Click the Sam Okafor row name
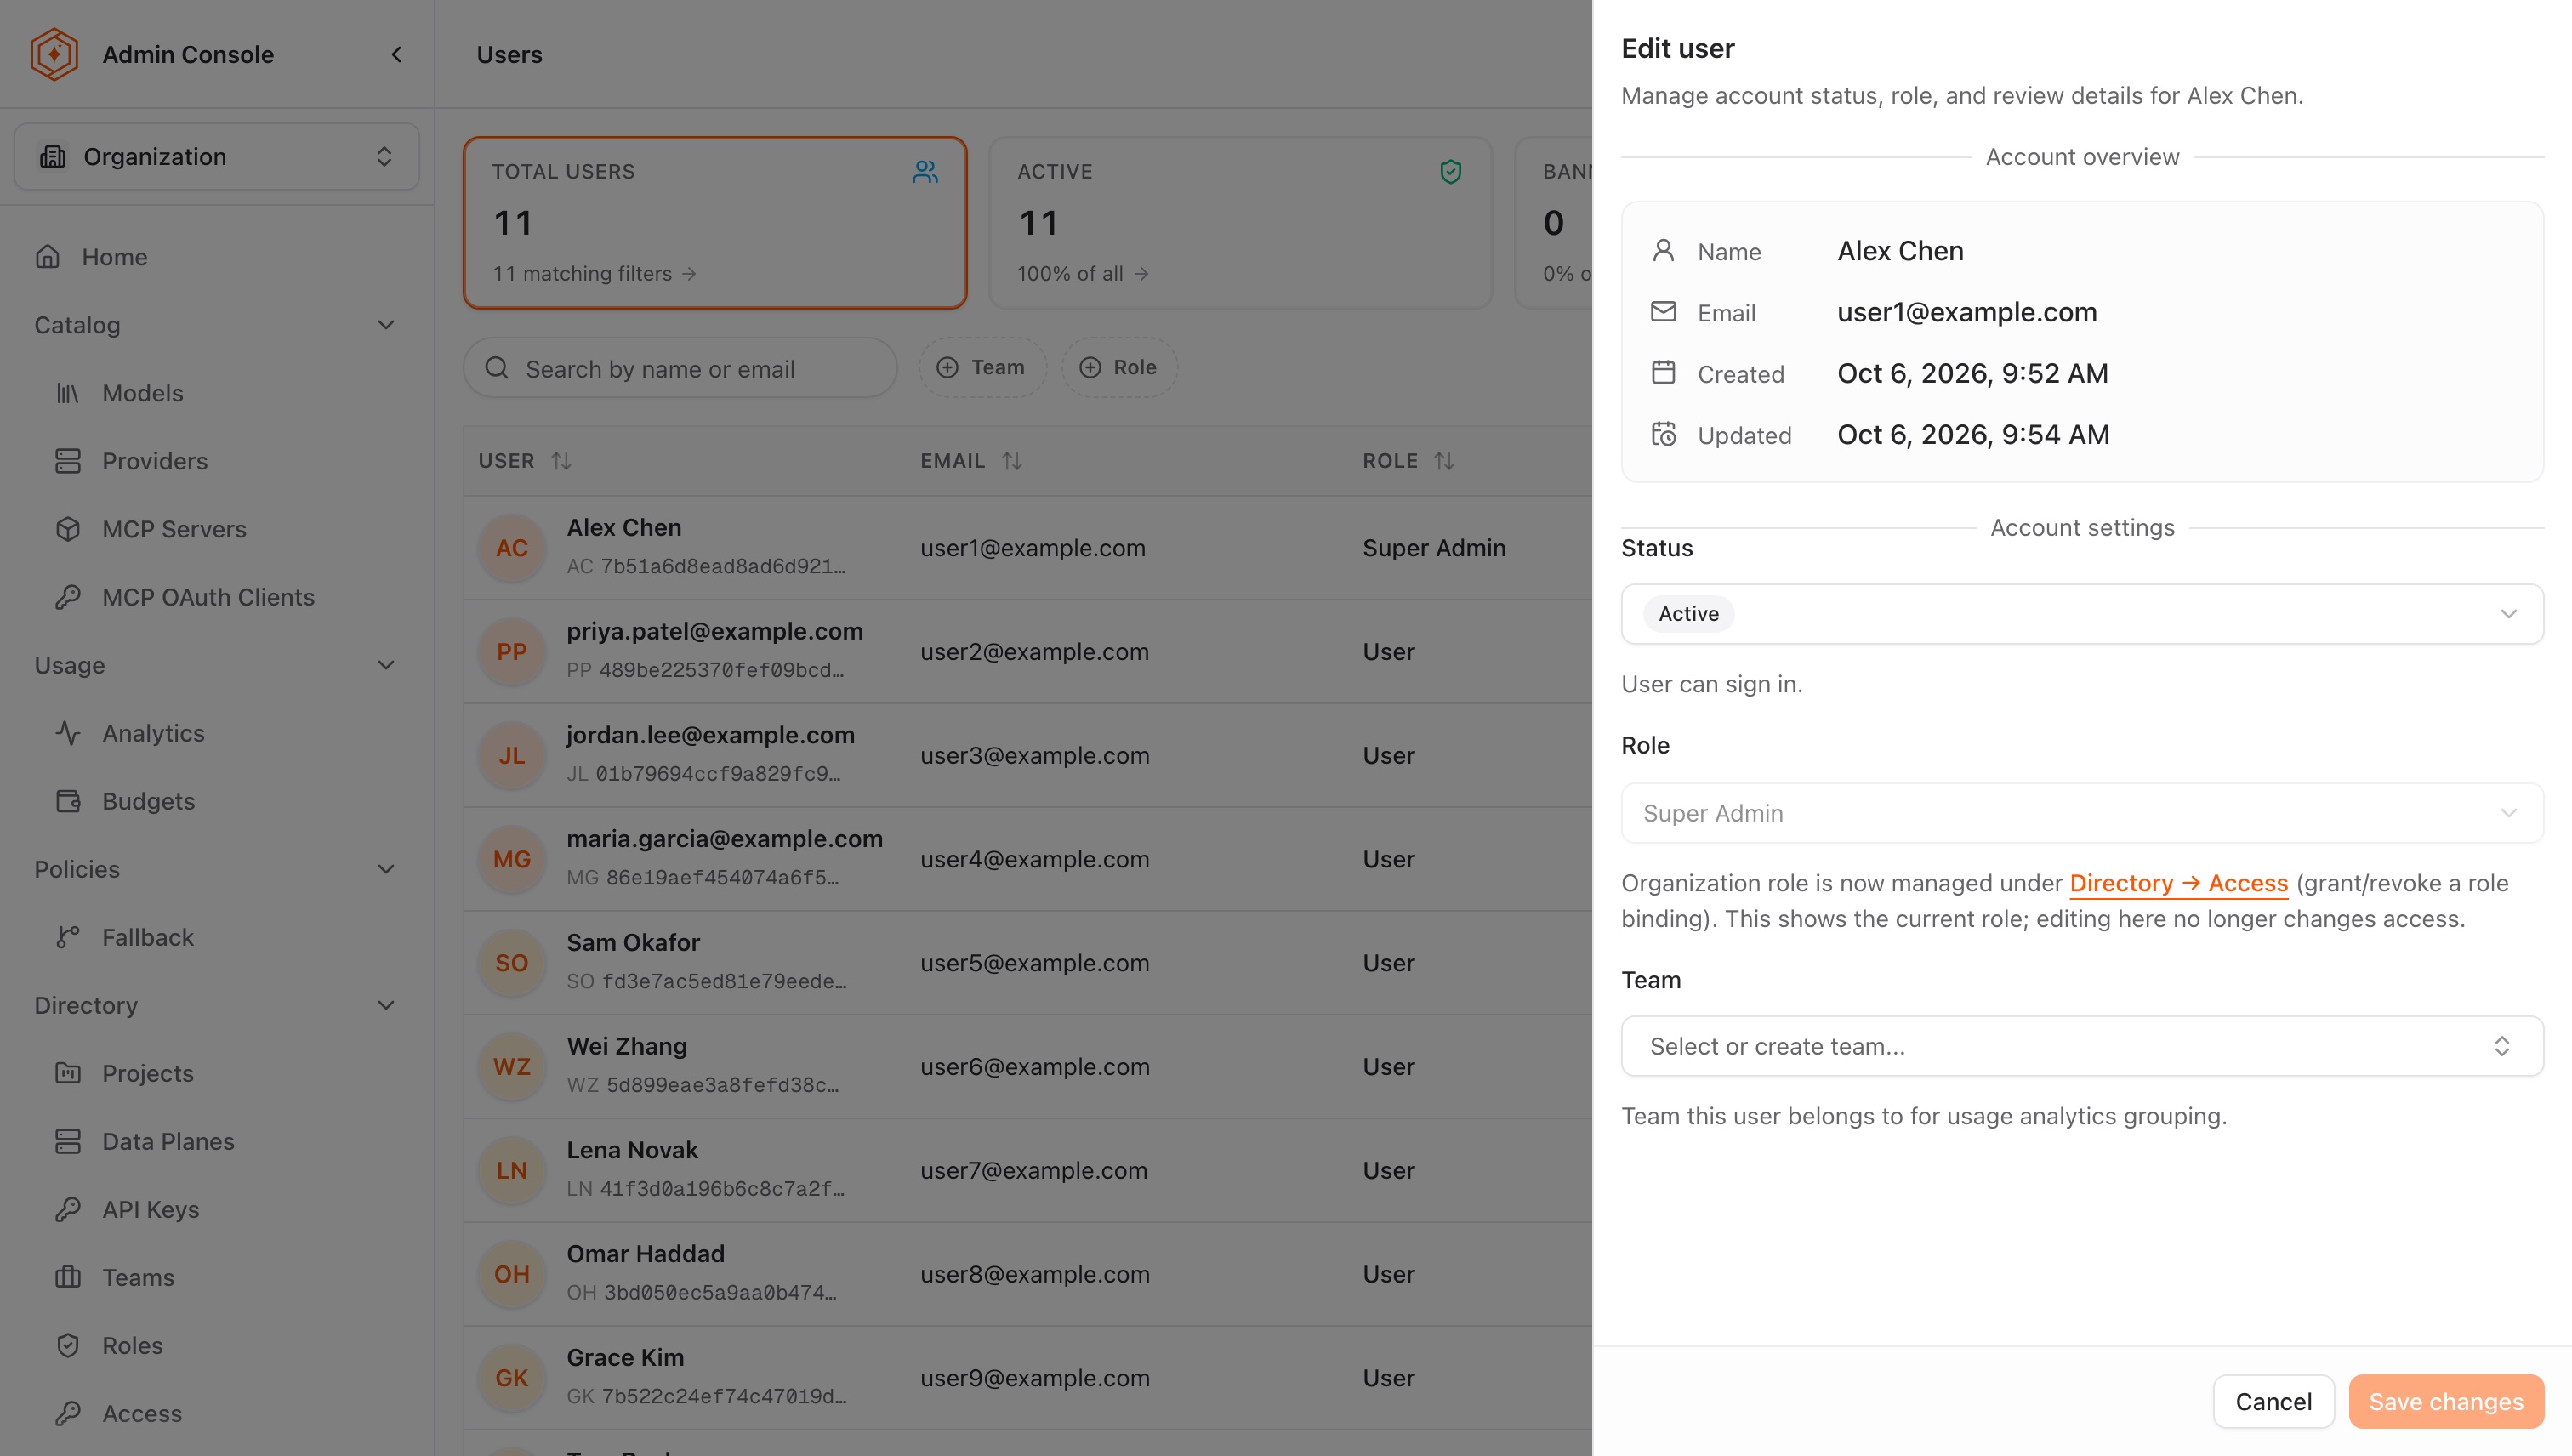This screenshot has height=1456, width=2572. click(x=633, y=942)
